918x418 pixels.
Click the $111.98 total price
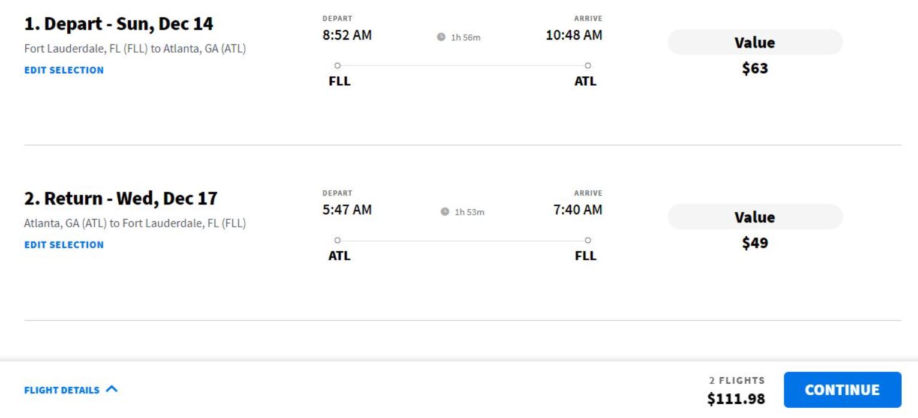(736, 399)
